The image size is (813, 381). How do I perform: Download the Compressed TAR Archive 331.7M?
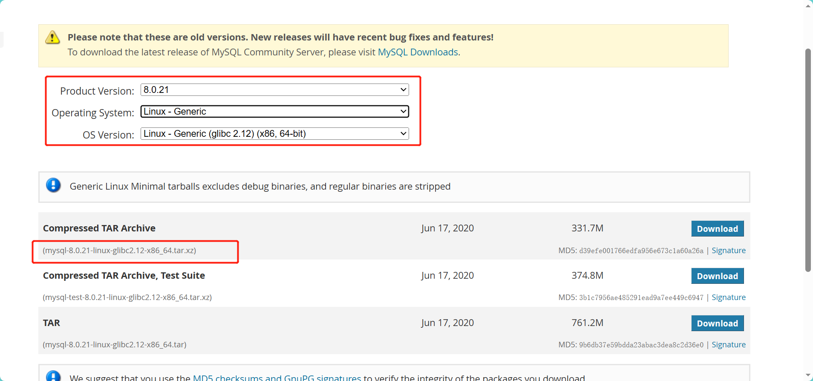717,229
